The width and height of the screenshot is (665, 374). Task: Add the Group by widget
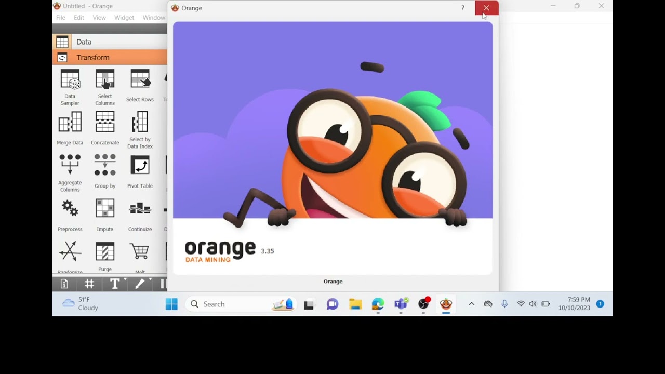coord(105,171)
